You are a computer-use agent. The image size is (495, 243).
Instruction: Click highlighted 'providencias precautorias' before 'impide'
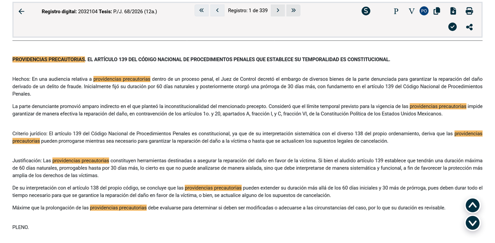coord(438,106)
